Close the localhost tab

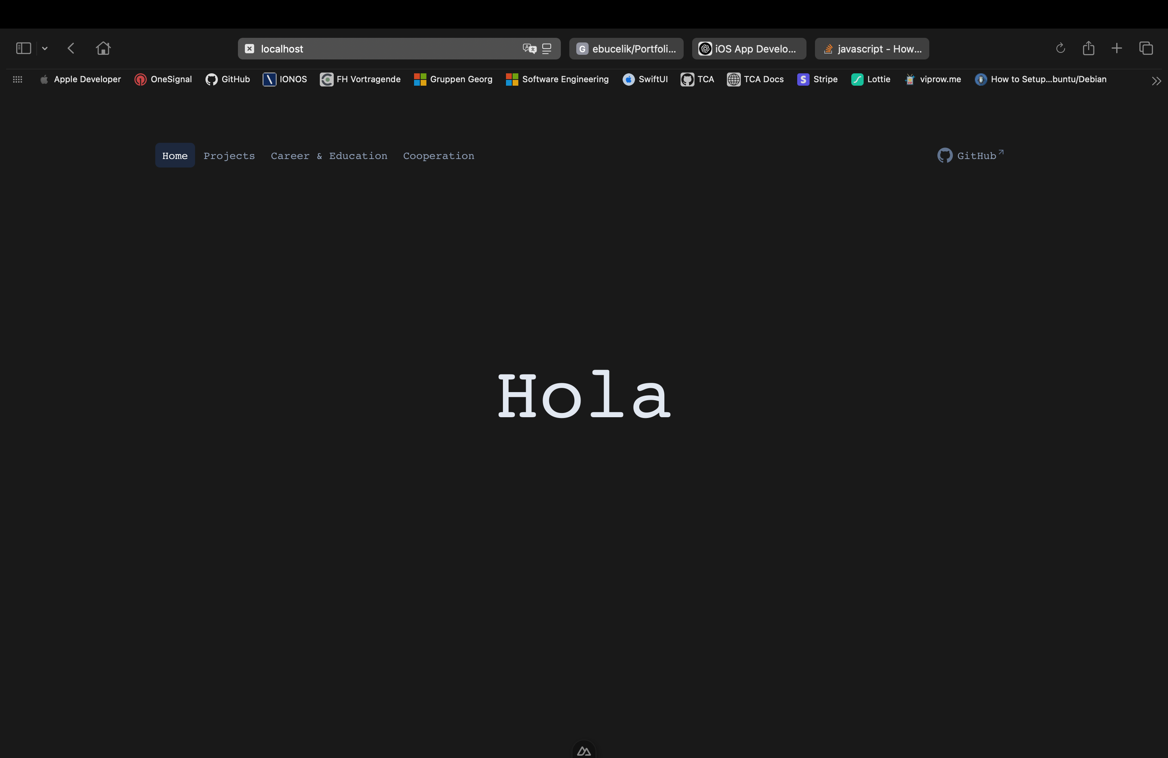(249, 49)
